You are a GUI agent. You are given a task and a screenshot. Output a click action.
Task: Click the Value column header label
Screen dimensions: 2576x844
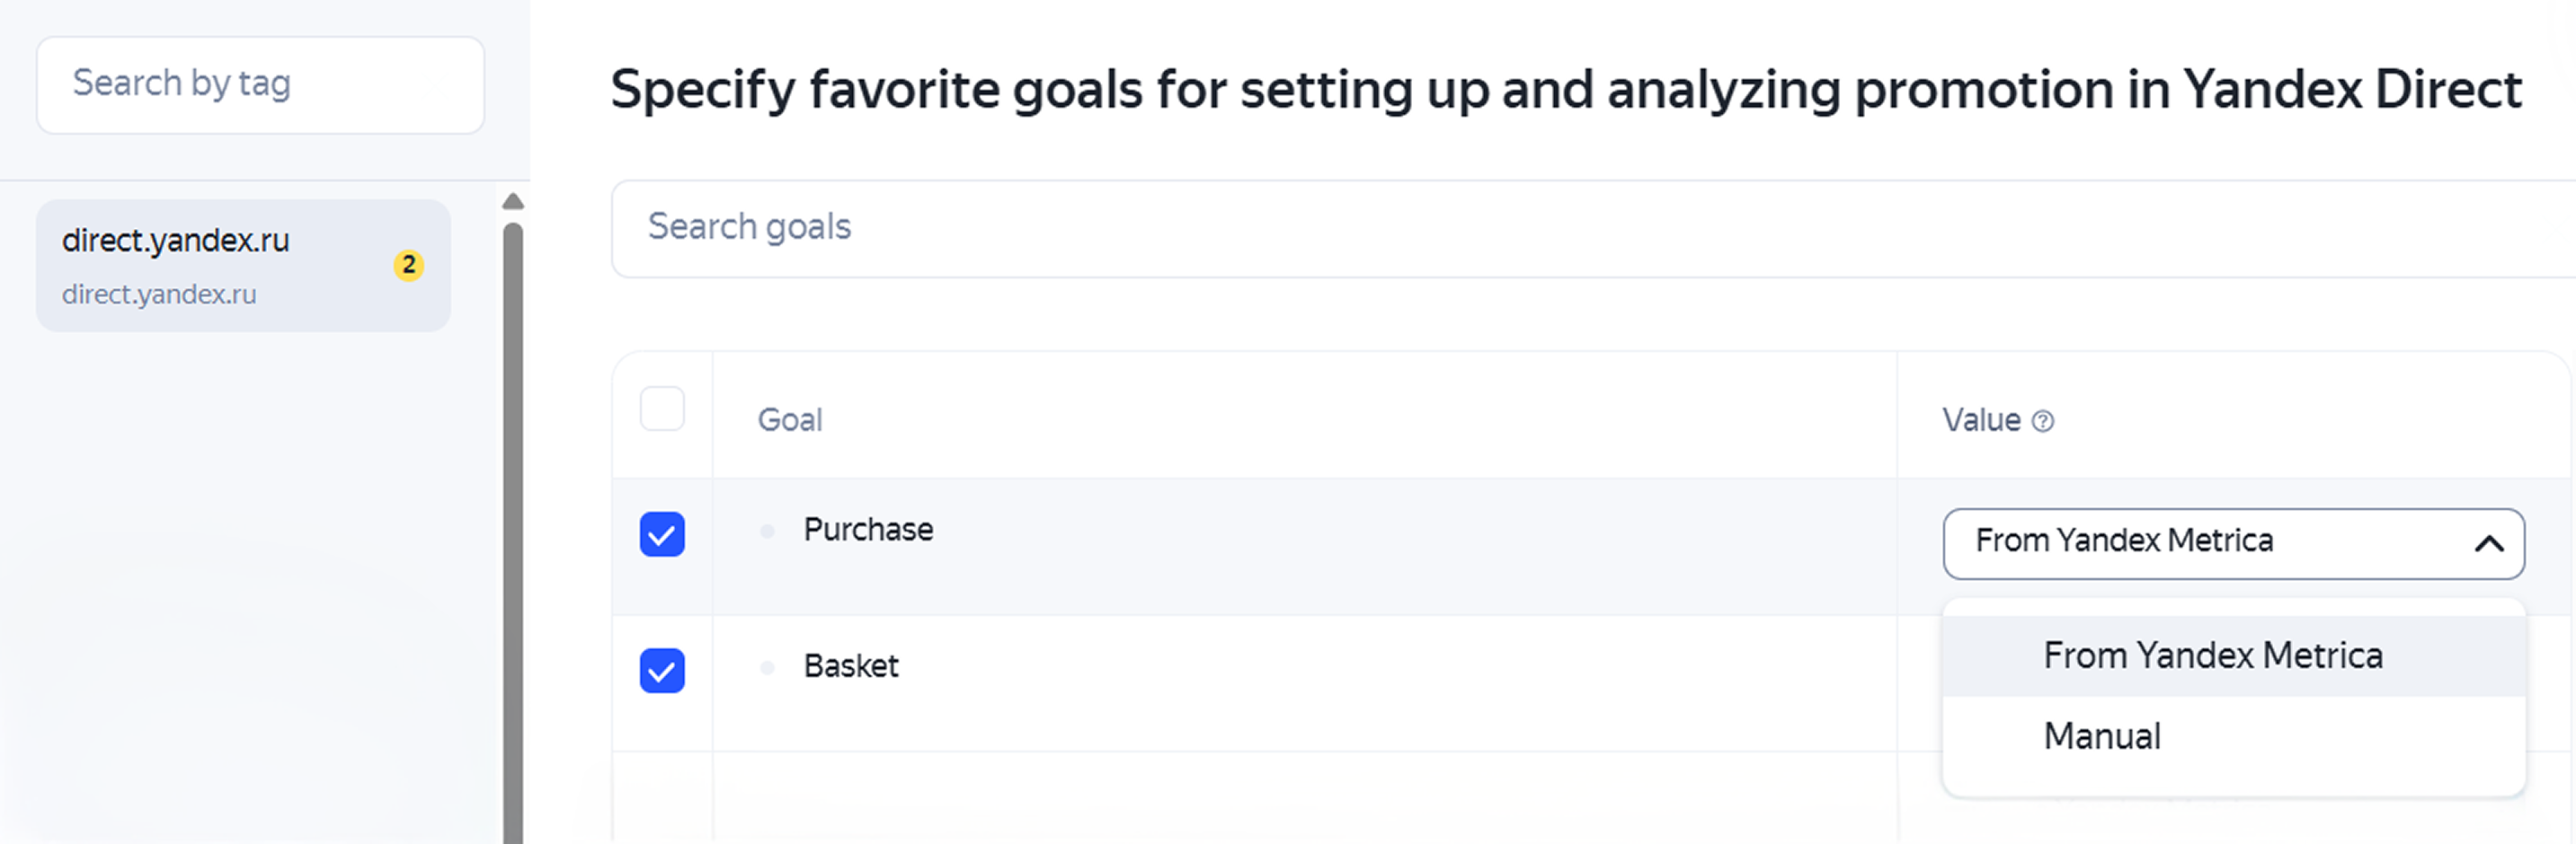point(1981,420)
